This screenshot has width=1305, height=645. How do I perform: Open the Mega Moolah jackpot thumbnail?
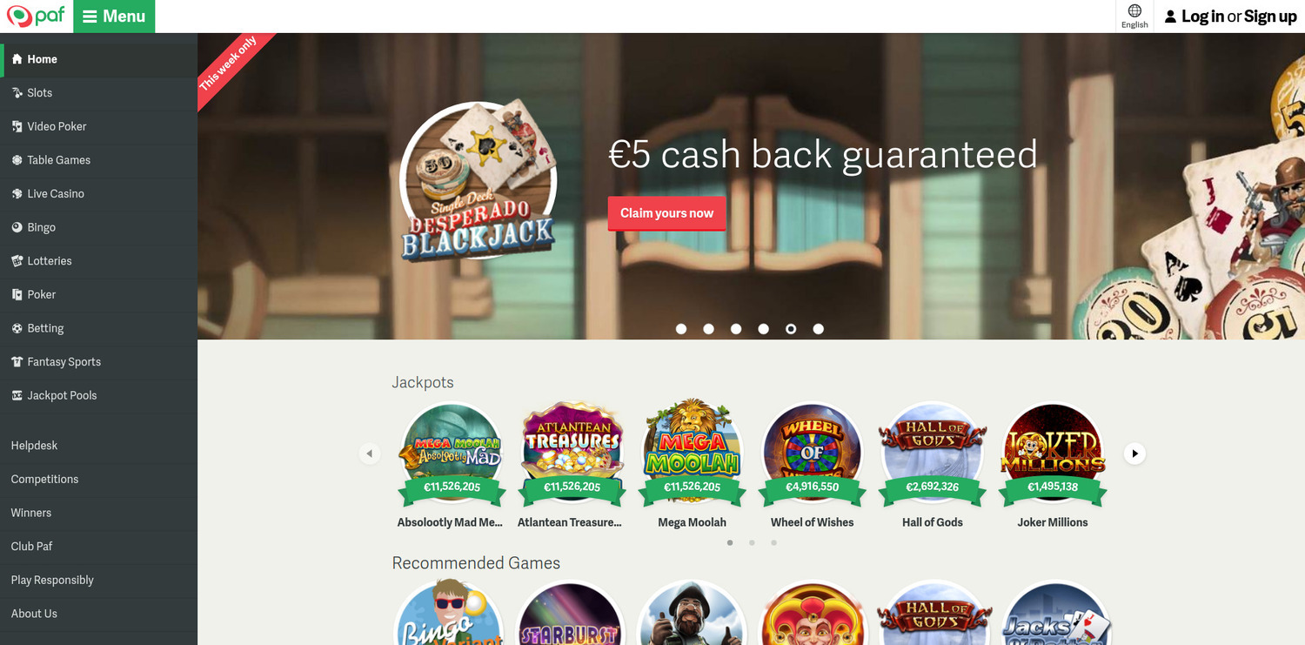click(x=693, y=453)
